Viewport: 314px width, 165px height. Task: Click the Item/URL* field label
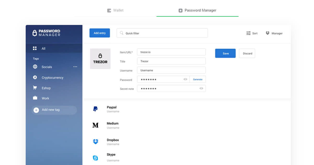click(126, 52)
